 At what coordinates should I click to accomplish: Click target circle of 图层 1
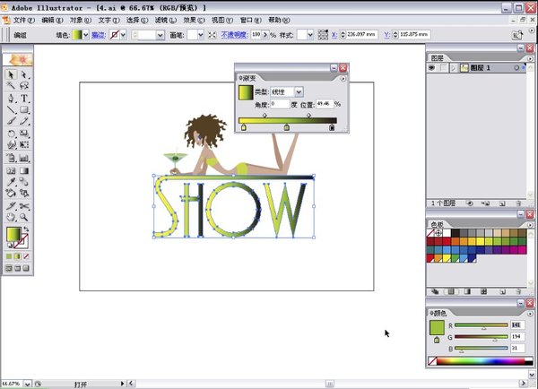[516, 68]
